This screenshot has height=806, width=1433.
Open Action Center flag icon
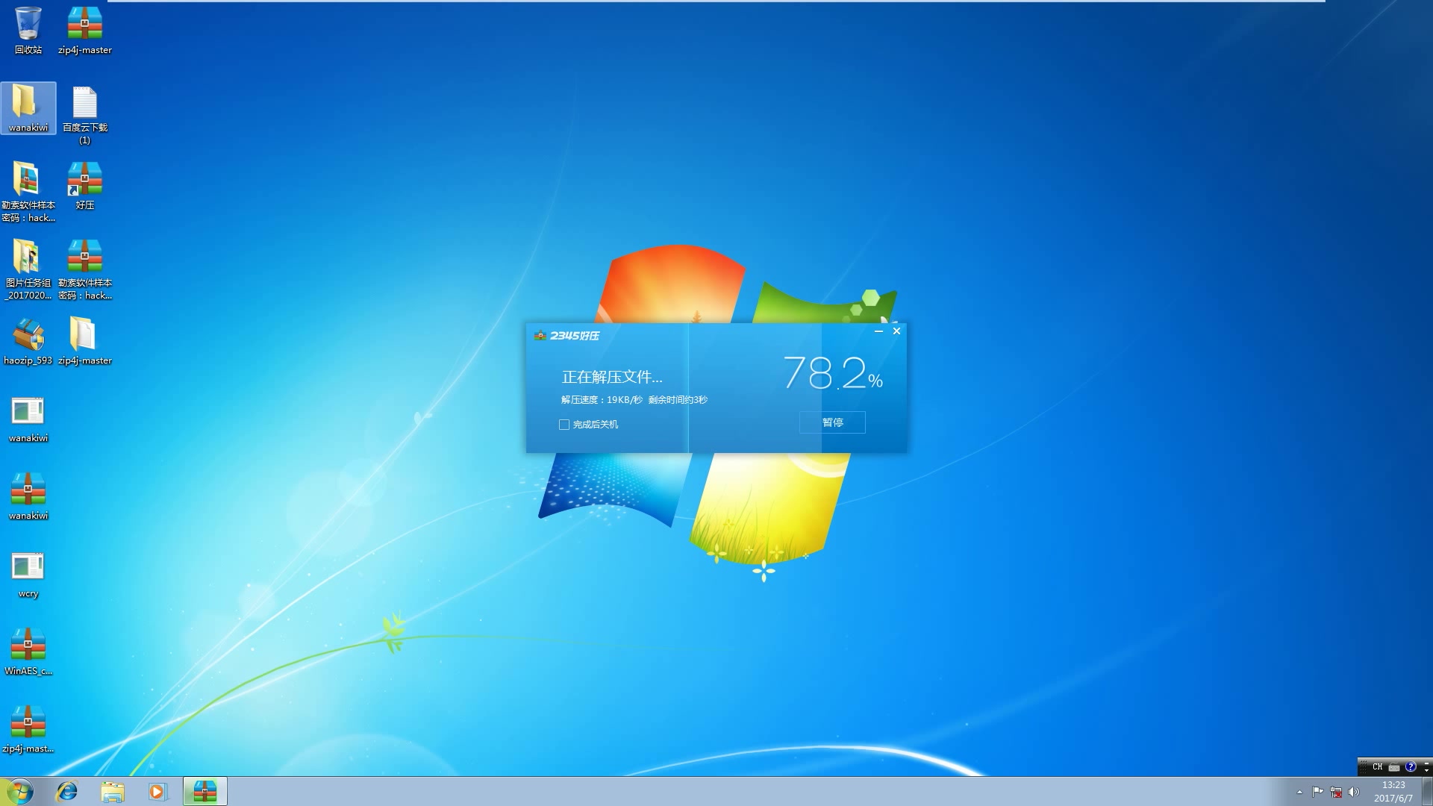click(1317, 792)
